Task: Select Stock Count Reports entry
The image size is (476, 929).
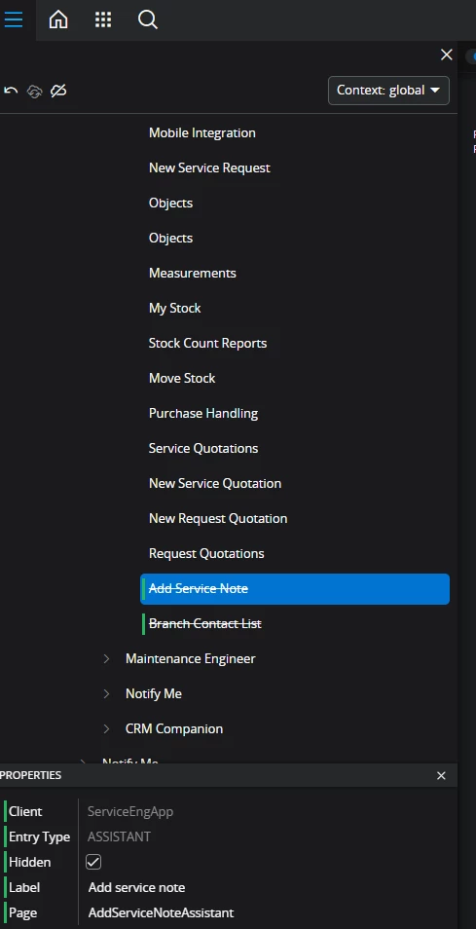Action: [207, 343]
